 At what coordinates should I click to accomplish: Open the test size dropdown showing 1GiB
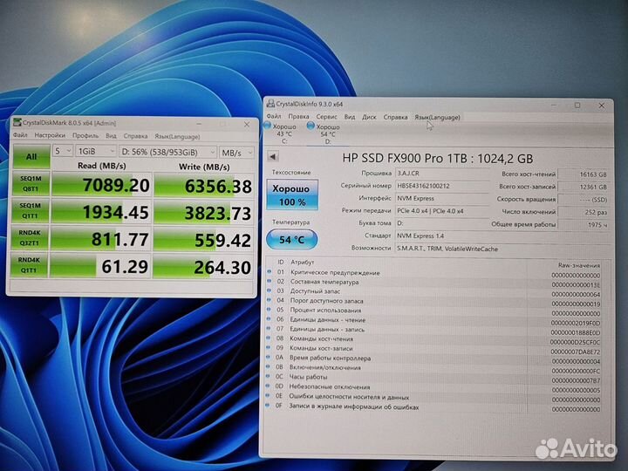coord(96,152)
